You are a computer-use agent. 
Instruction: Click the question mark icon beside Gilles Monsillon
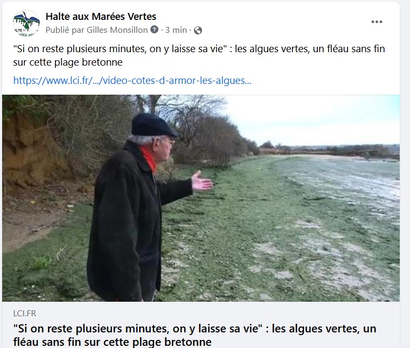click(155, 30)
